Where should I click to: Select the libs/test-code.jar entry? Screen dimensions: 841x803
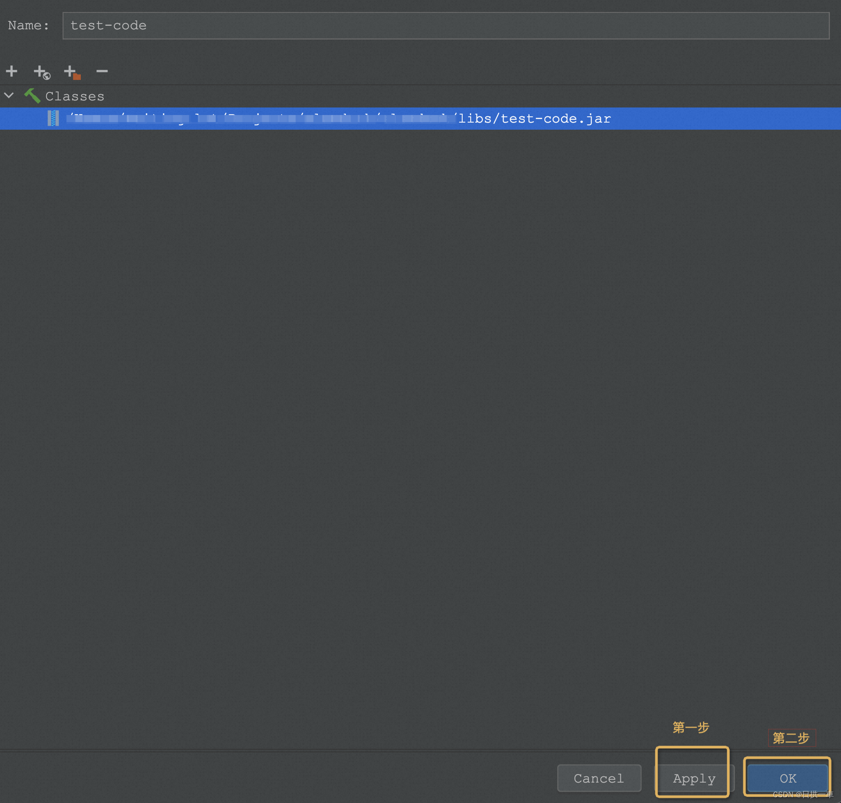[420, 119]
